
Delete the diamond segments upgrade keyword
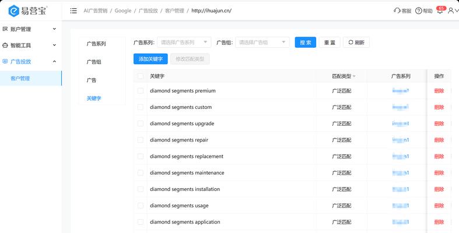[x=439, y=123]
